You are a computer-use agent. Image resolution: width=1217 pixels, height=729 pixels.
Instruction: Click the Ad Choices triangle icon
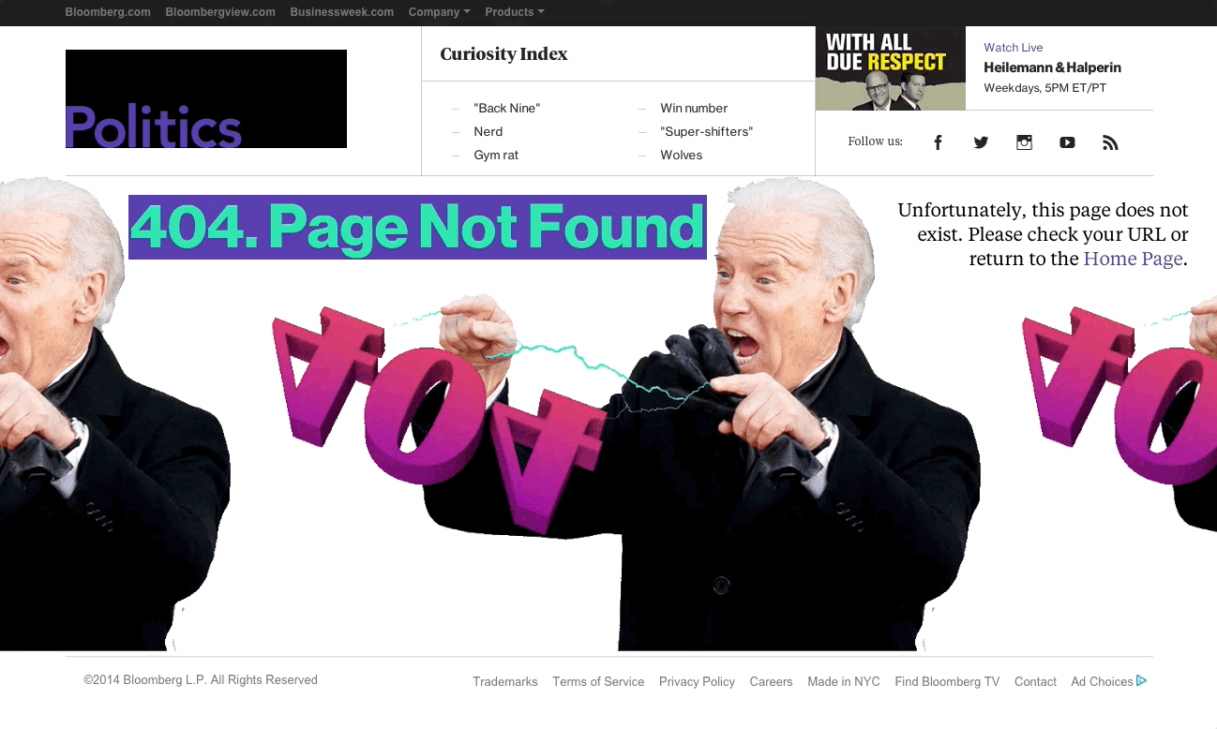click(1141, 681)
